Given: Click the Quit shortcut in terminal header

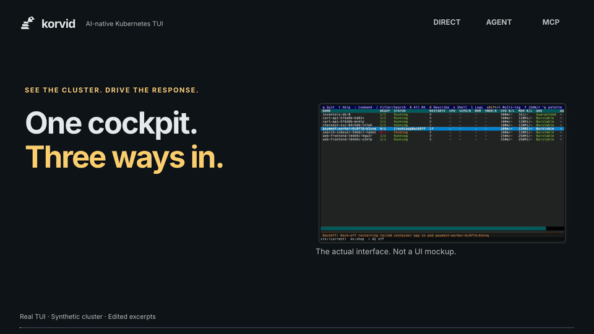Looking at the screenshot, I should [x=329, y=107].
